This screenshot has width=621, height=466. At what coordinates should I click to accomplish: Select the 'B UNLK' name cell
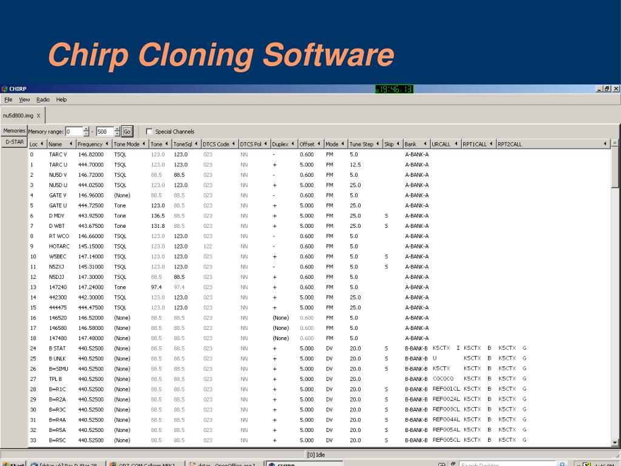[x=58, y=359]
